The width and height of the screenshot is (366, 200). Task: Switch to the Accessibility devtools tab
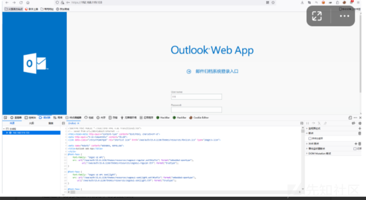pos(129,118)
